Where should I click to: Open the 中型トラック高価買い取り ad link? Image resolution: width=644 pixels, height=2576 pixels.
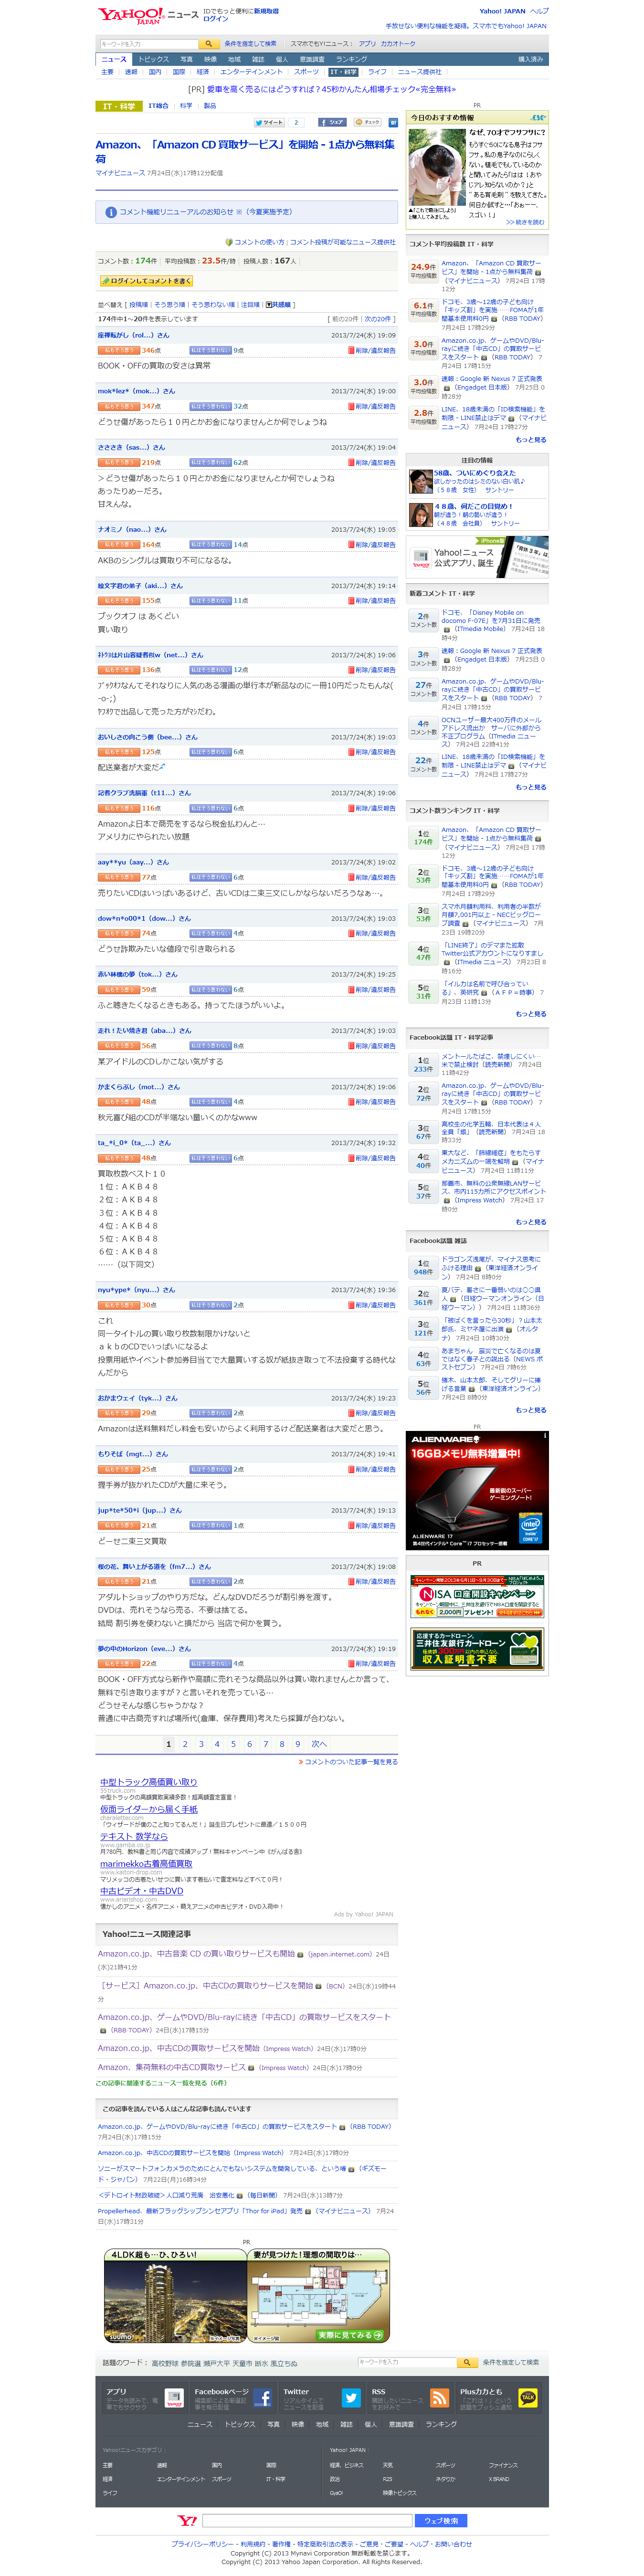point(148,1782)
